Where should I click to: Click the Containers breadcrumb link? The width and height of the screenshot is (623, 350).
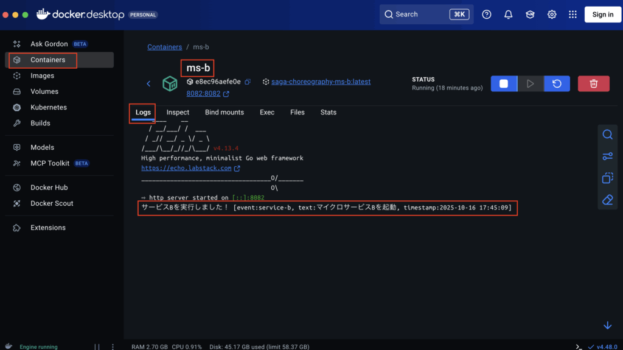164,47
